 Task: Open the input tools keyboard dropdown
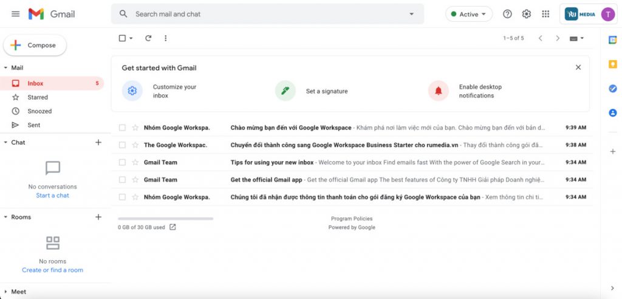[577, 38]
